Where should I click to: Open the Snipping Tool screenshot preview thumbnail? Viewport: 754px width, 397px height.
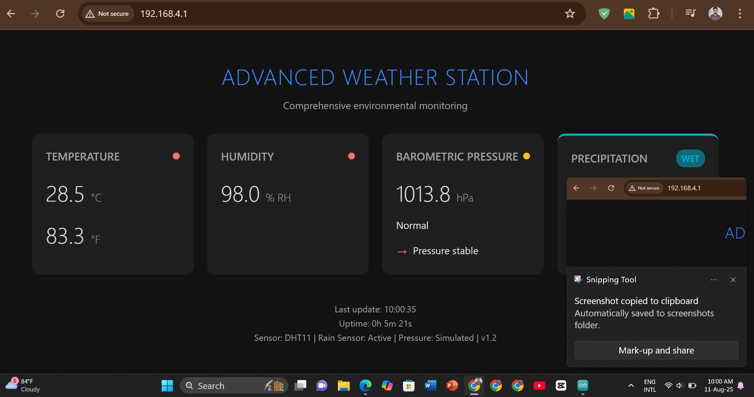pos(656,222)
